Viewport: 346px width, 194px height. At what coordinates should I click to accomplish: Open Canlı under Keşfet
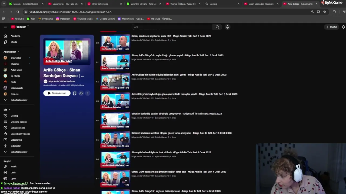[x=13, y=172]
